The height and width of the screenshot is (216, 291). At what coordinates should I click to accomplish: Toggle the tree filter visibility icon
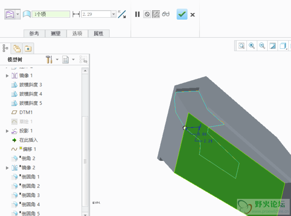[83, 59]
